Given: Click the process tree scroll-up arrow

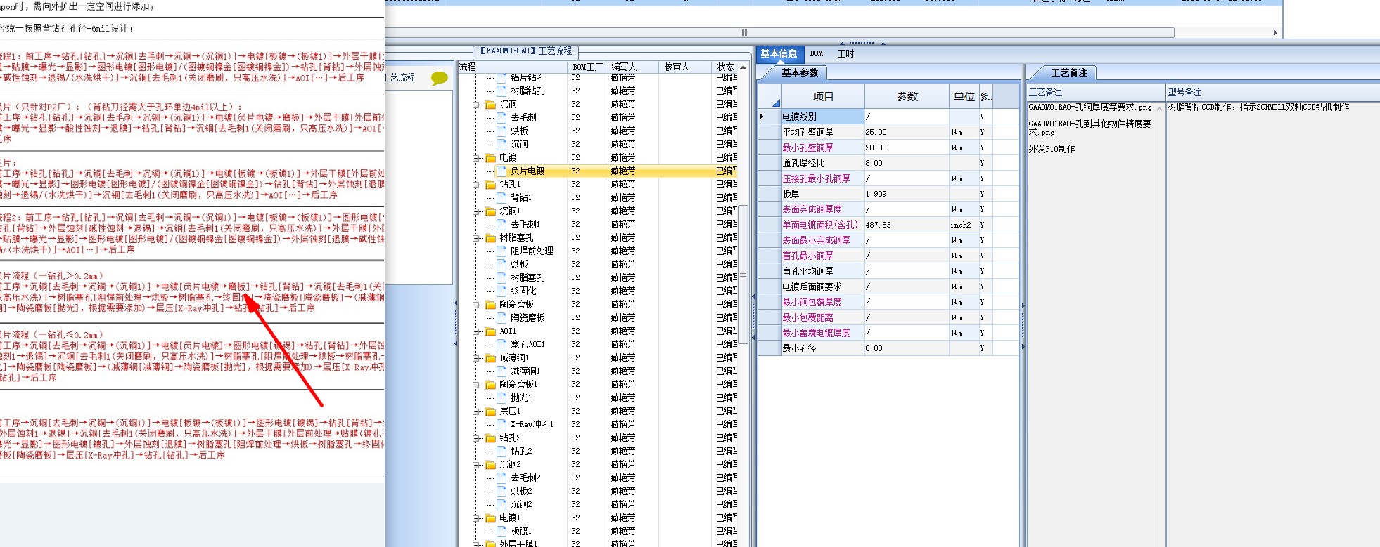Looking at the screenshot, I should click(x=743, y=67).
